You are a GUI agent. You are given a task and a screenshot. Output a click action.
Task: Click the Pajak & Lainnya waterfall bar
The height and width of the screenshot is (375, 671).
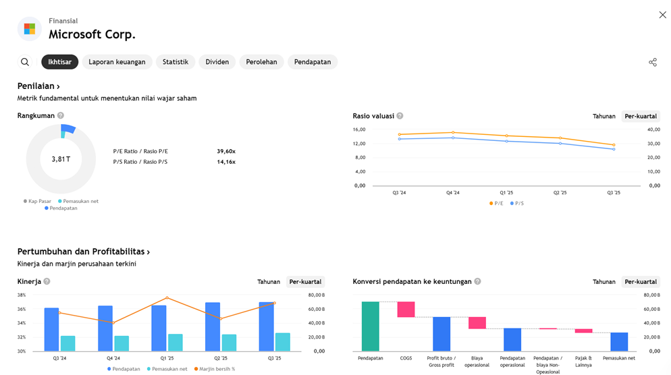click(x=583, y=330)
